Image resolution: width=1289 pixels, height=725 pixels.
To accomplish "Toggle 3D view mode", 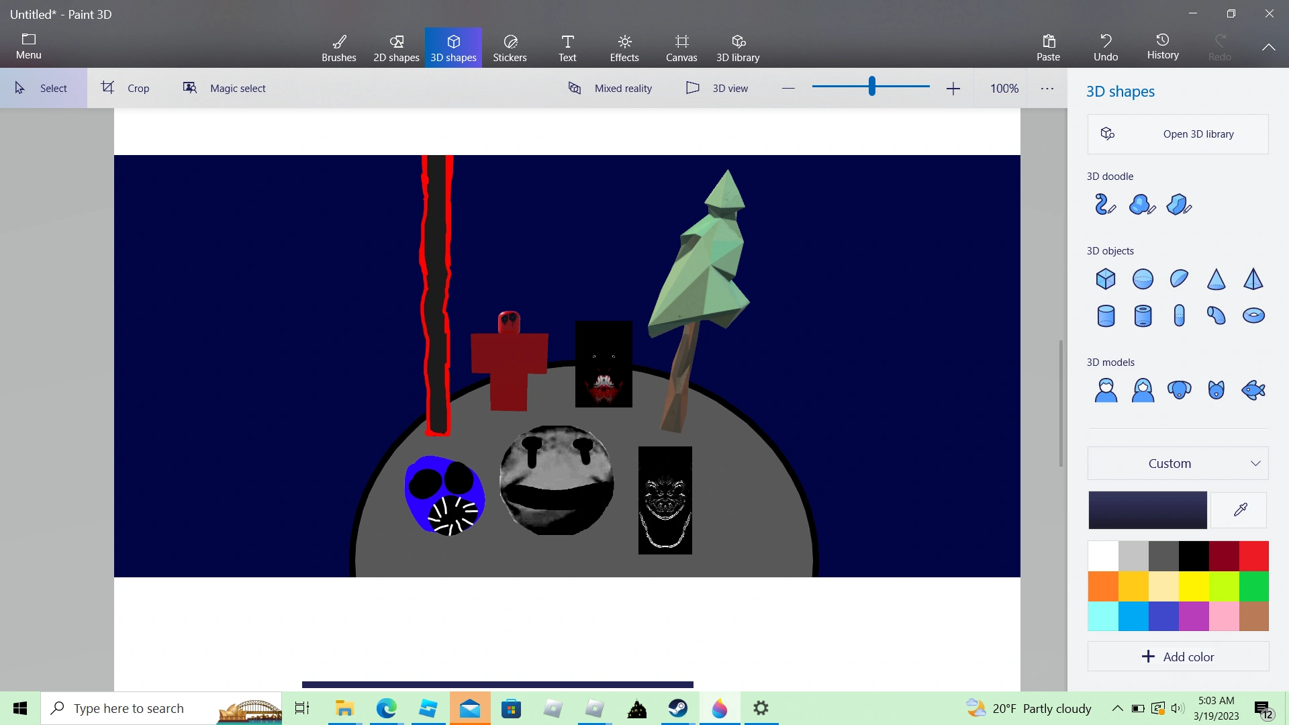I will (x=717, y=88).
